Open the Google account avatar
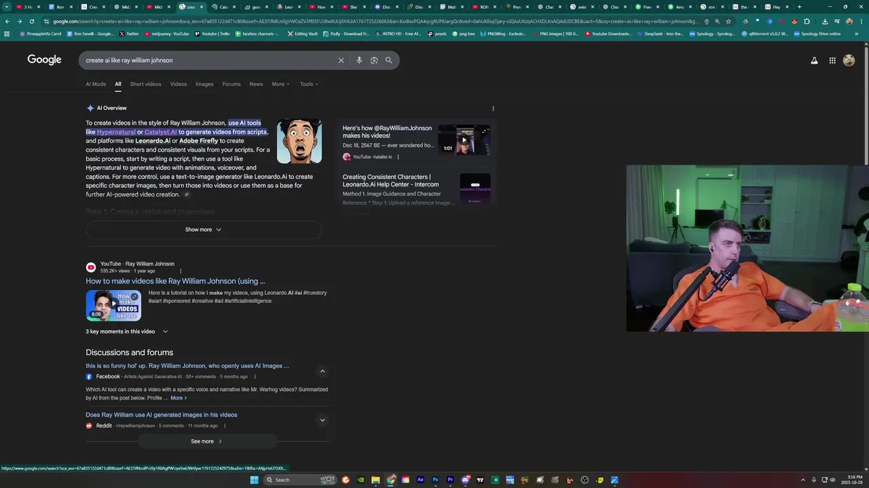The height and width of the screenshot is (488, 869). pyautogui.click(x=849, y=60)
